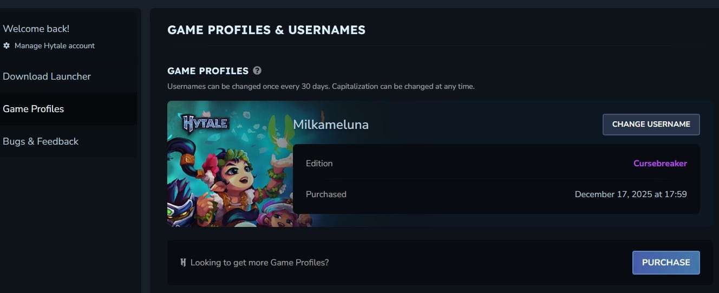The image size is (719, 293).
Task: Open the Download Launcher sidebar item
Action: pos(47,76)
